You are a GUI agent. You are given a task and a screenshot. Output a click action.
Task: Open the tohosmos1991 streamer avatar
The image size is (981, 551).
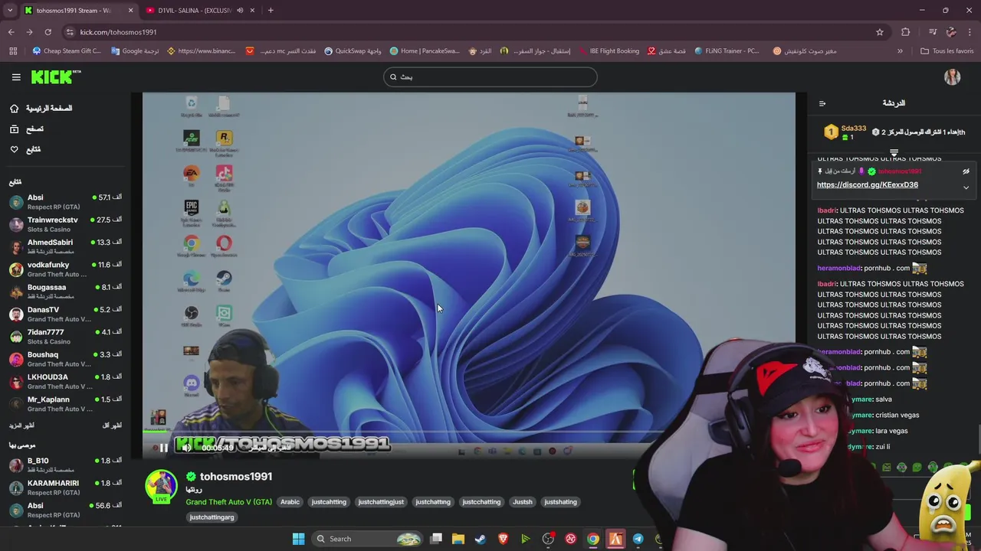pos(161,487)
